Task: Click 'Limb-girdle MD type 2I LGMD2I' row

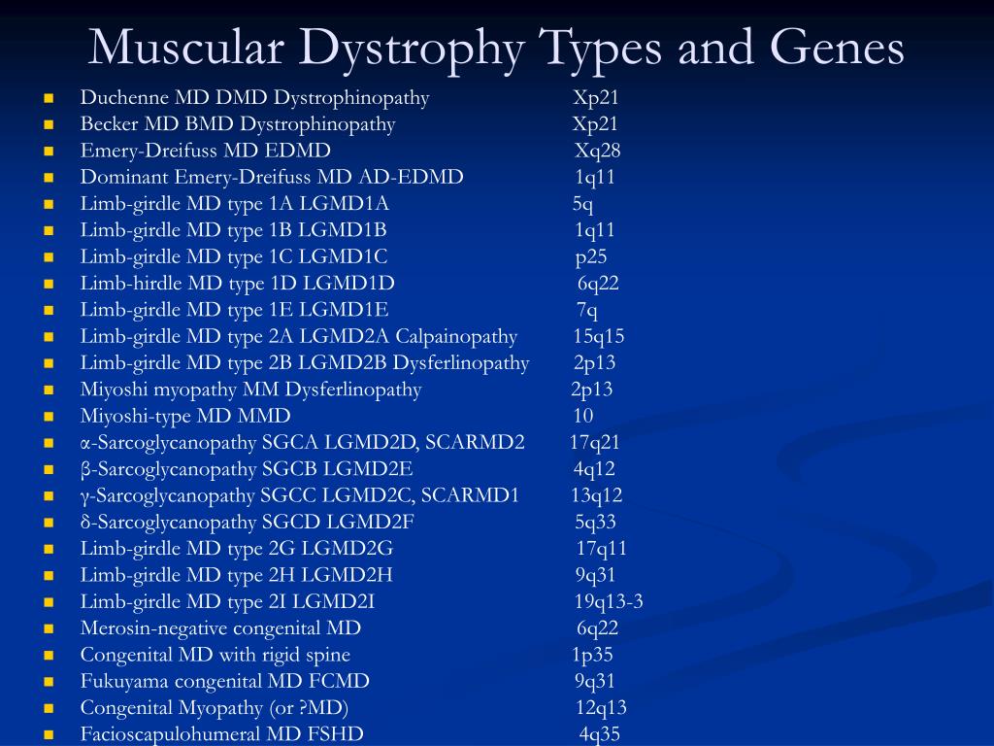Action: 227,602
